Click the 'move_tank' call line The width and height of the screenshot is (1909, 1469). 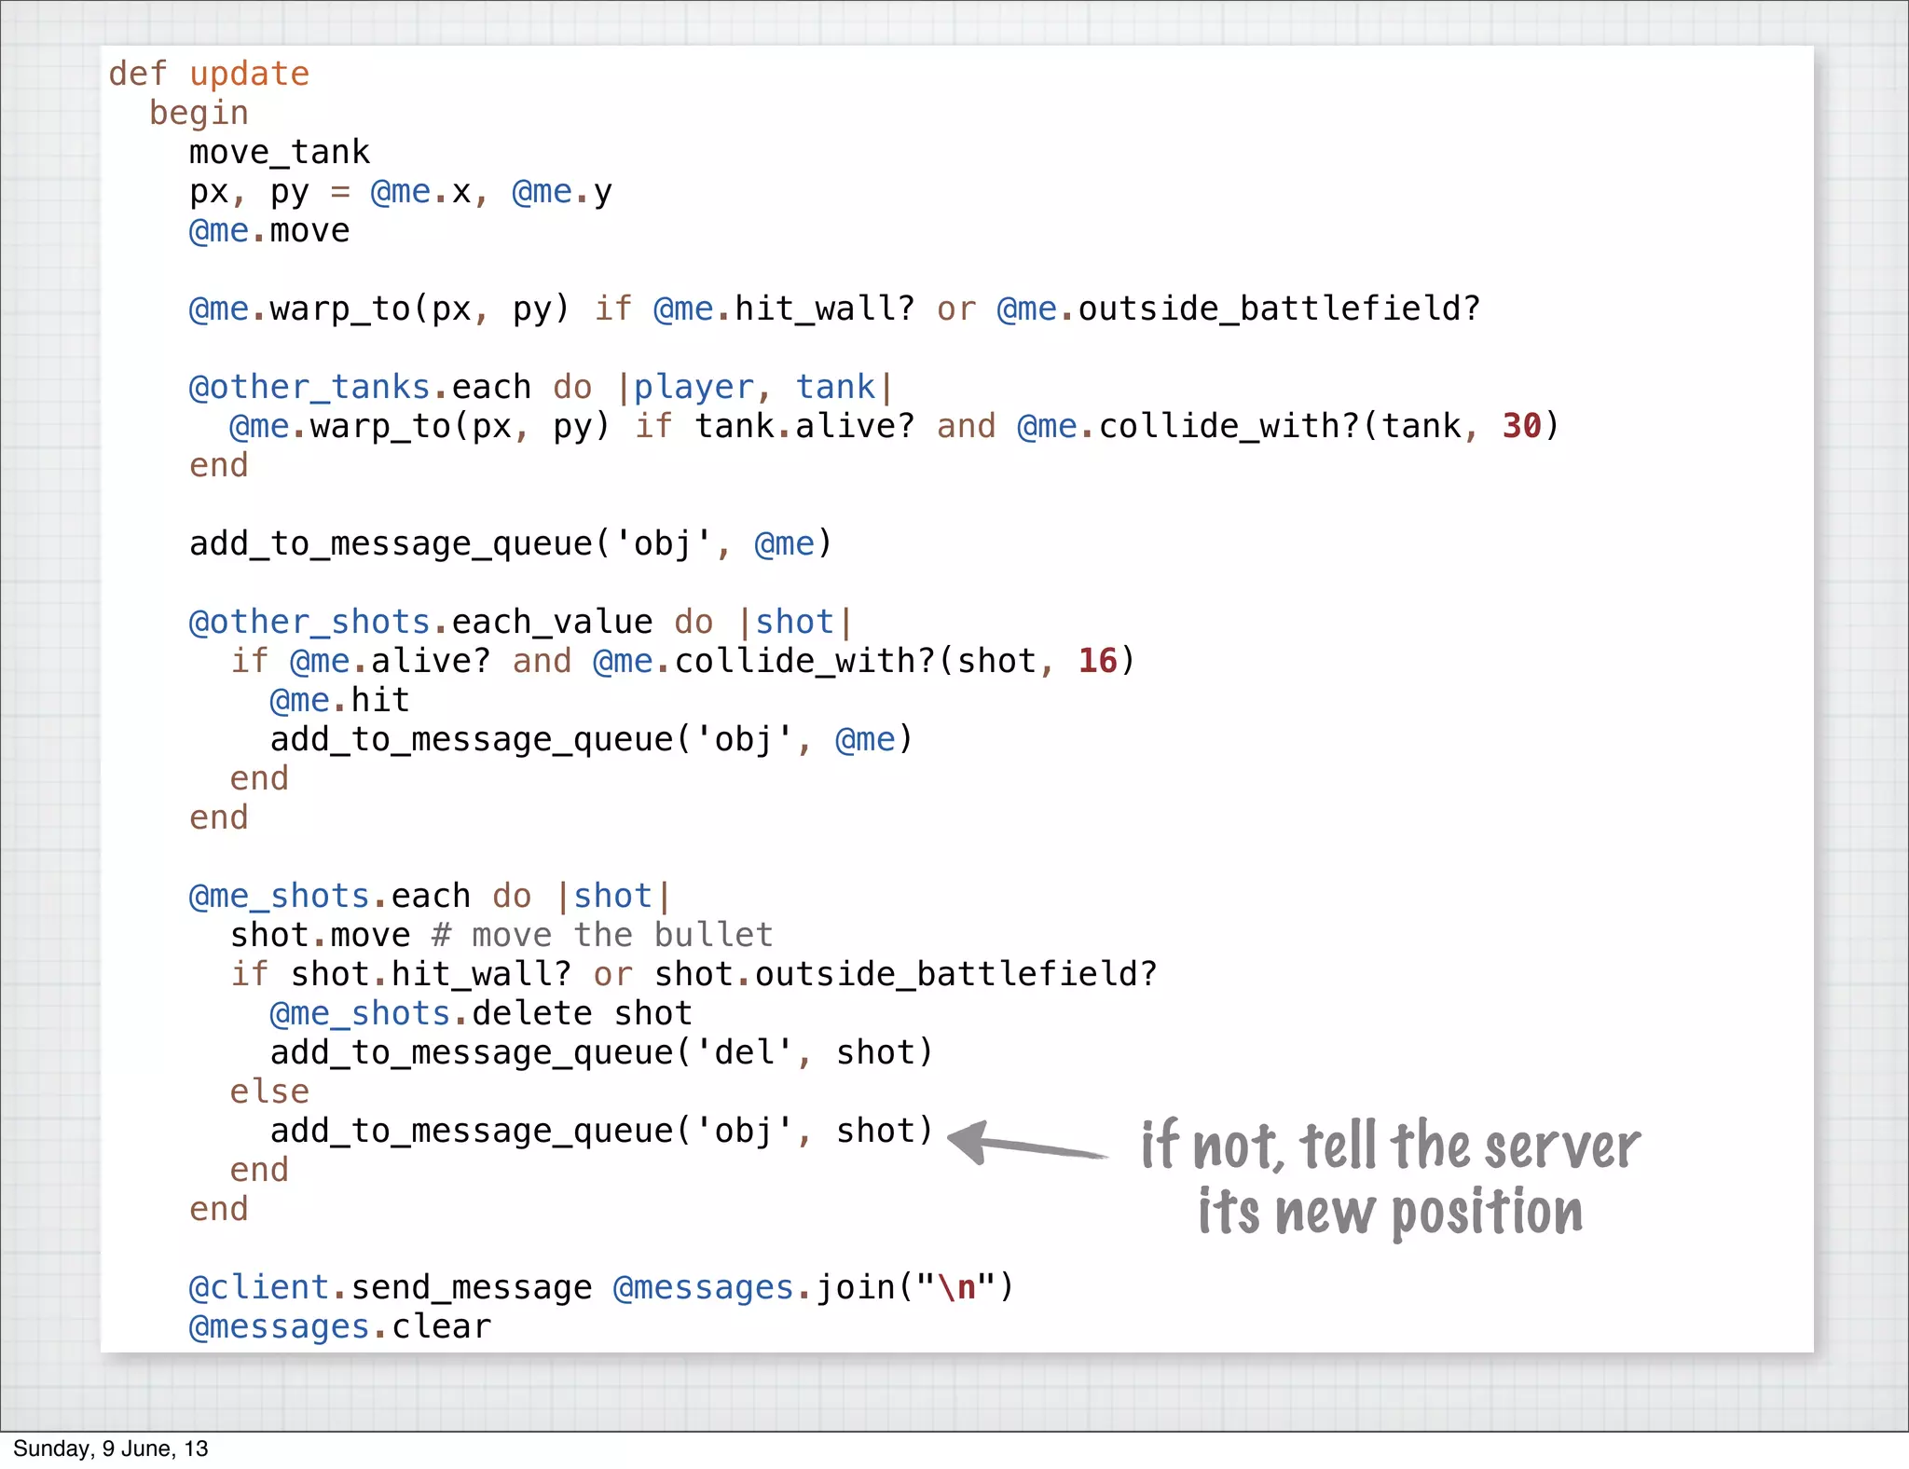click(280, 152)
